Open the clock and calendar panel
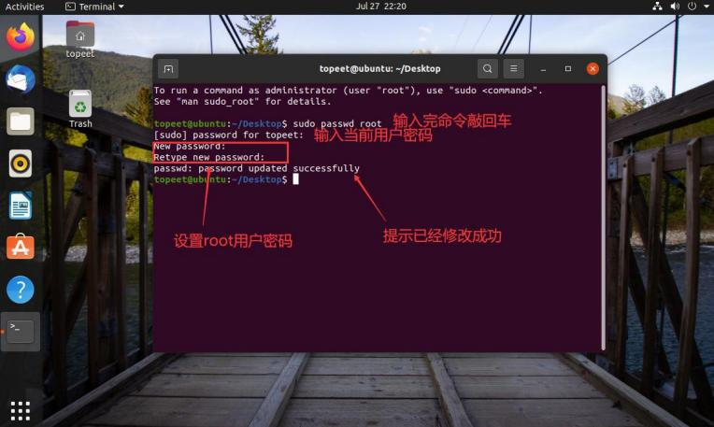Screen dimensions: 714x427 380,7
